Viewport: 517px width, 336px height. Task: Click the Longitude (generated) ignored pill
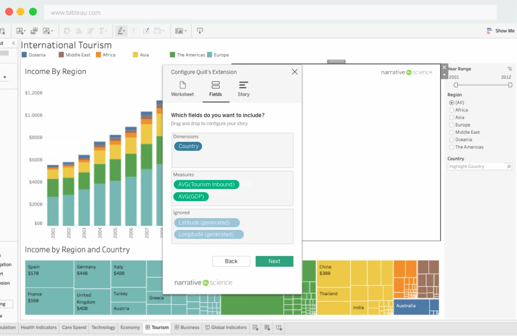[x=209, y=234]
